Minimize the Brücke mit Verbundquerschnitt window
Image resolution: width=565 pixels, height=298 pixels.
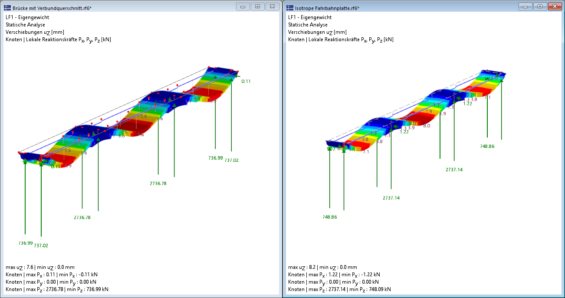243,7
